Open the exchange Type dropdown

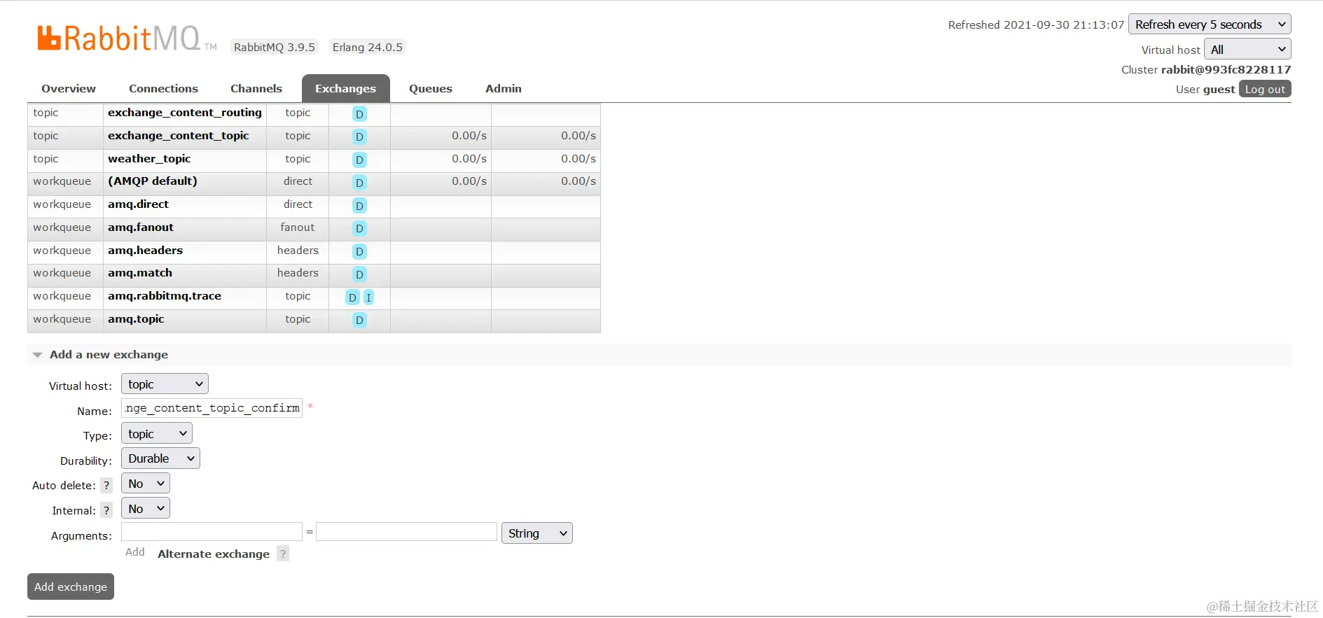[x=157, y=433]
